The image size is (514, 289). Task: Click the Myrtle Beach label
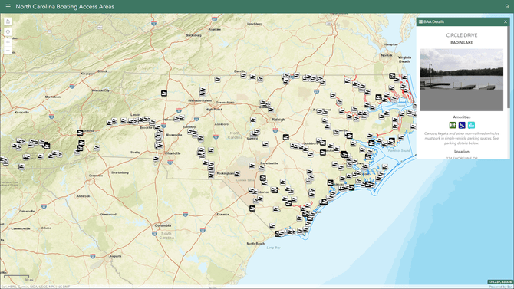pyautogui.click(x=255, y=244)
